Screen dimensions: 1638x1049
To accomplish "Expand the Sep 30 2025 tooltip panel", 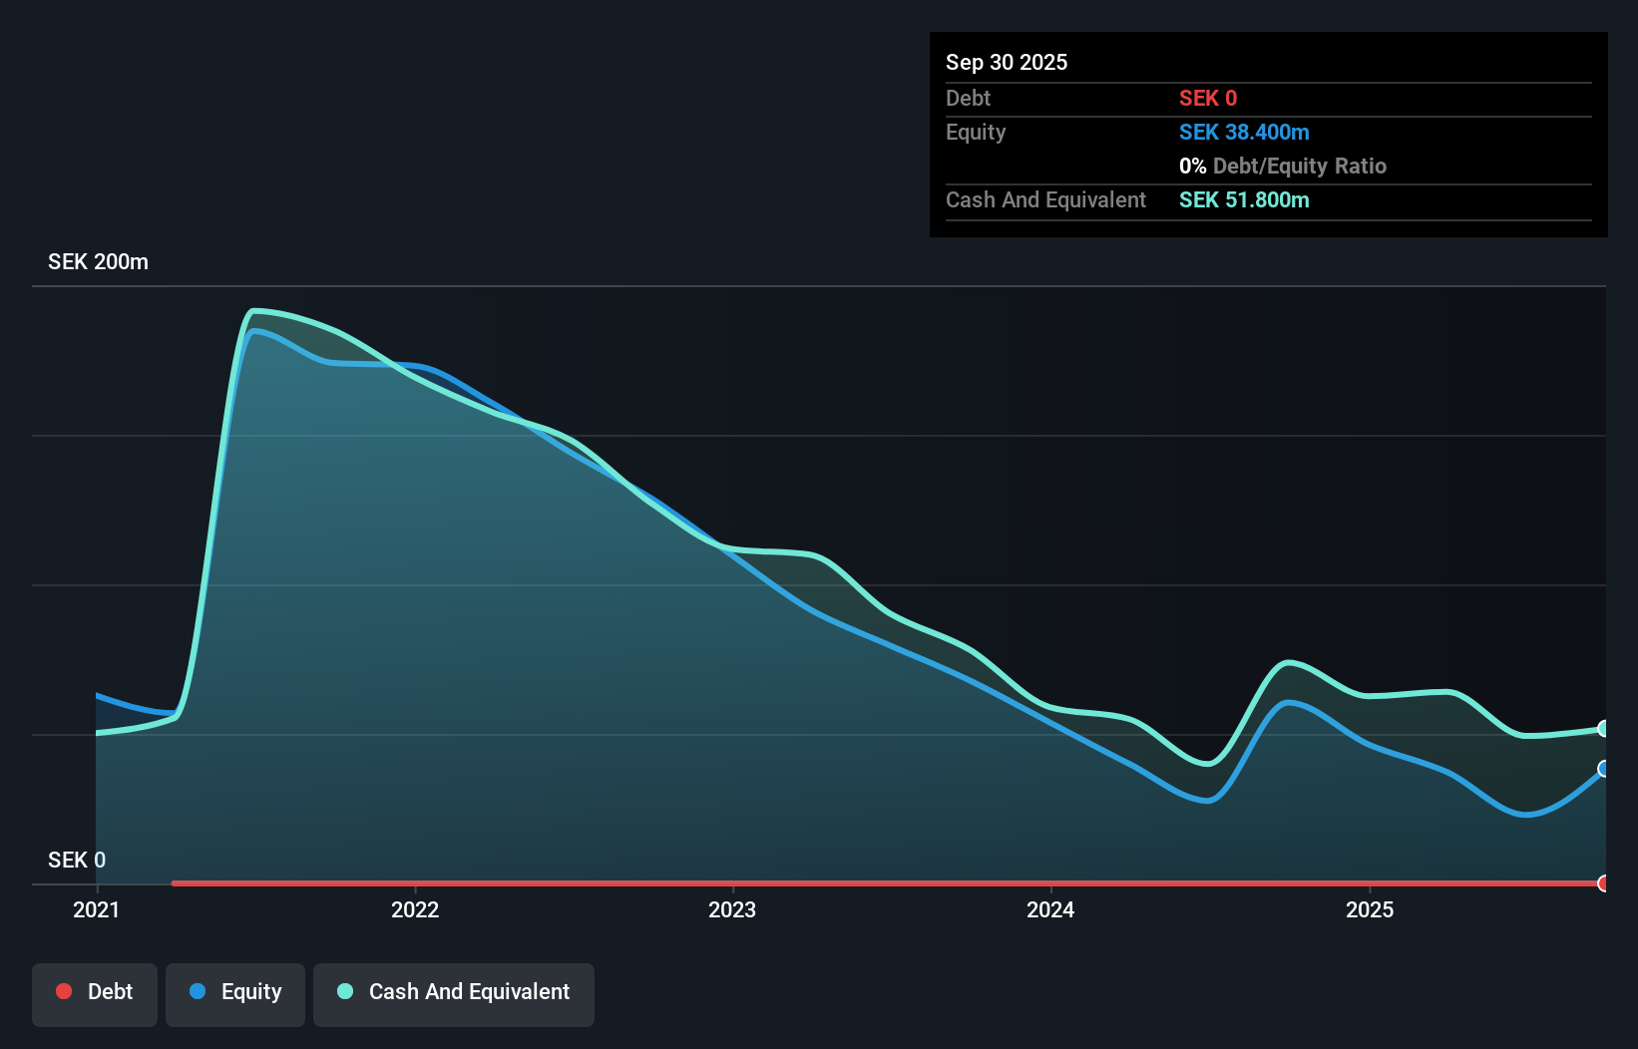I will point(1007,62).
